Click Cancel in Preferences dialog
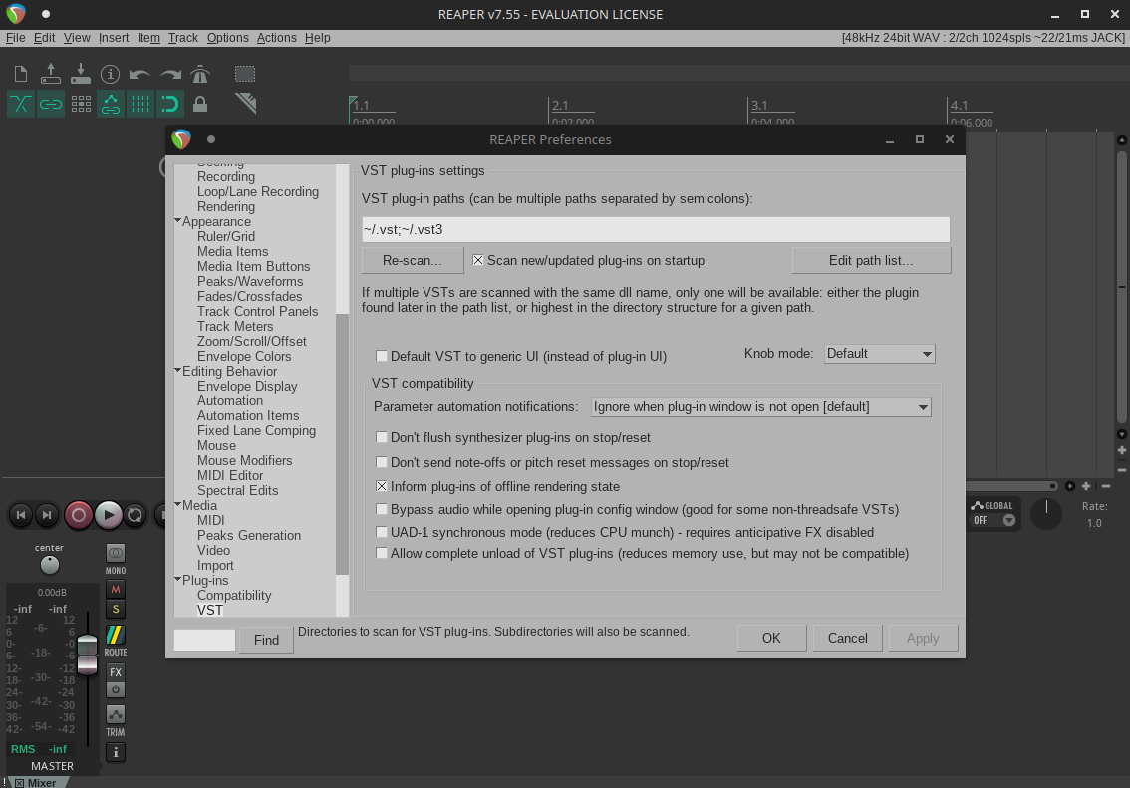The height and width of the screenshot is (788, 1130). 847,639
